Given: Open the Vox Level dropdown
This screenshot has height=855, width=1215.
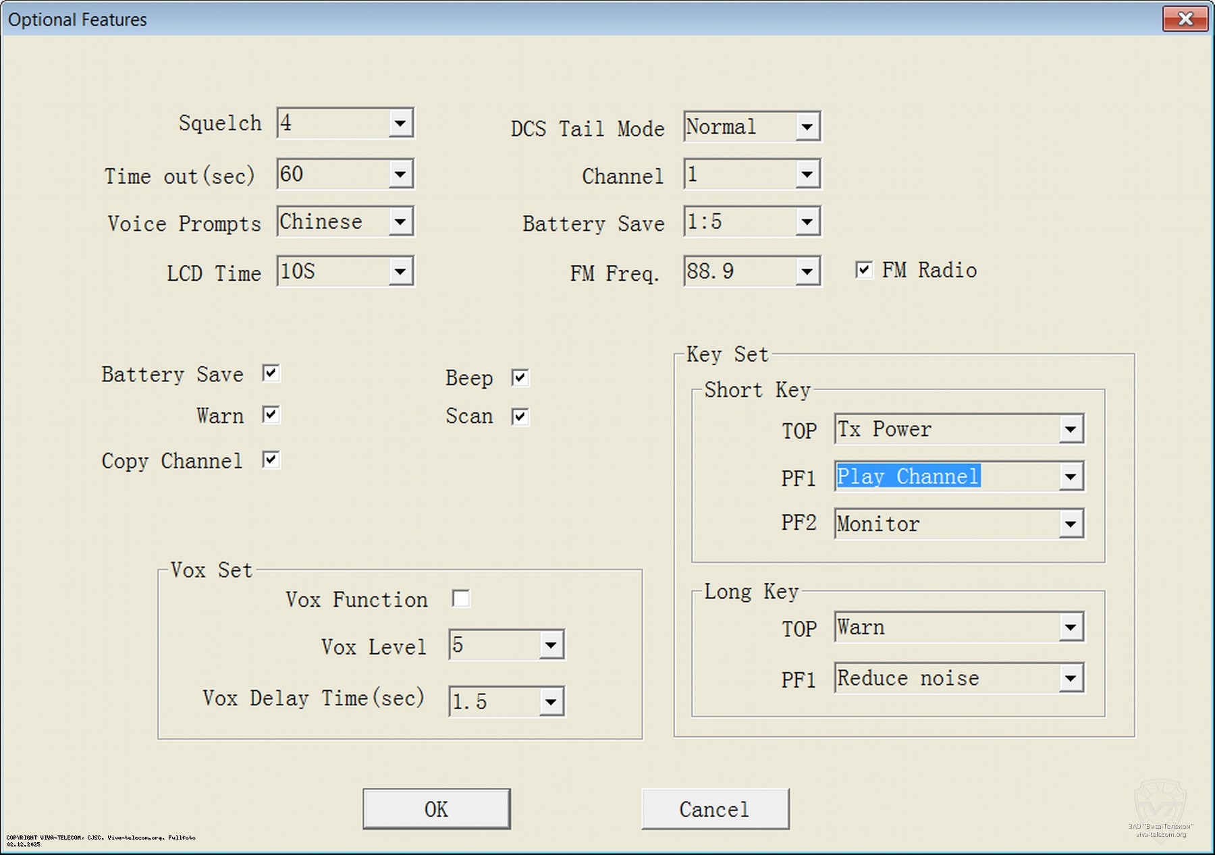Looking at the screenshot, I should tap(551, 646).
